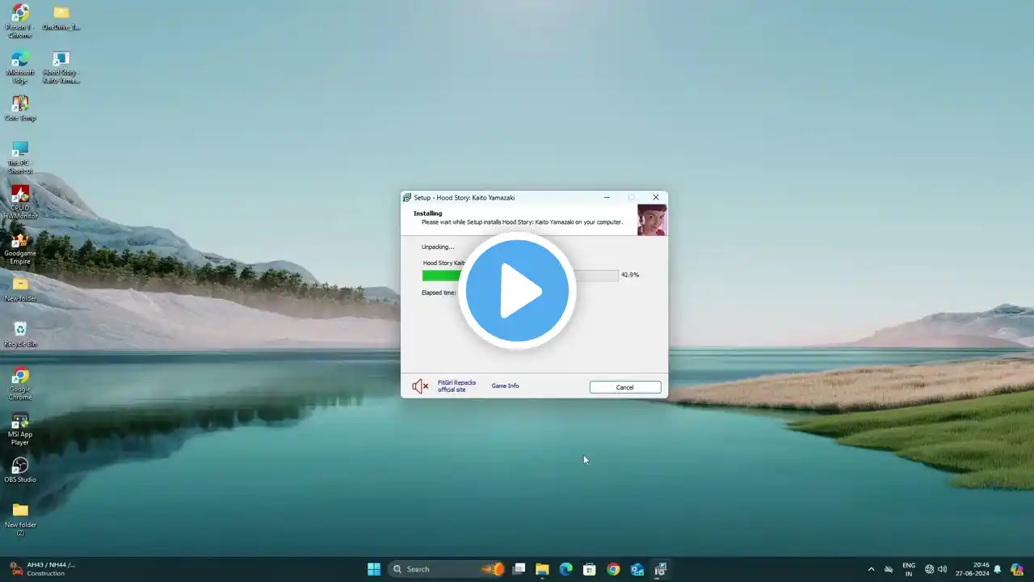The image size is (1034, 582).
Task: Select the MSI App Player desktop icon
Action: coord(20,429)
